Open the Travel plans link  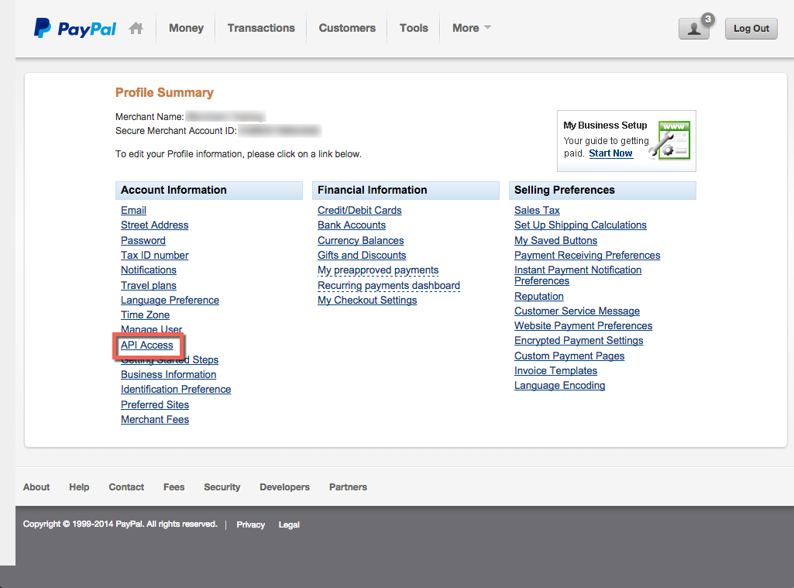149,286
